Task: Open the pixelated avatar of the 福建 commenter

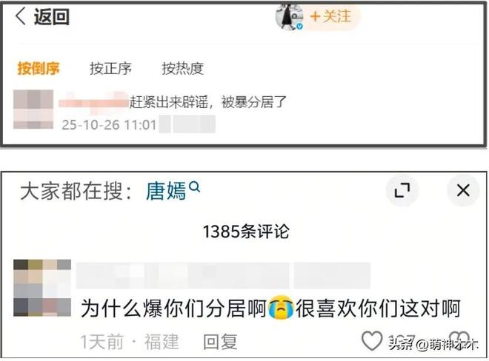Action: 42,288
